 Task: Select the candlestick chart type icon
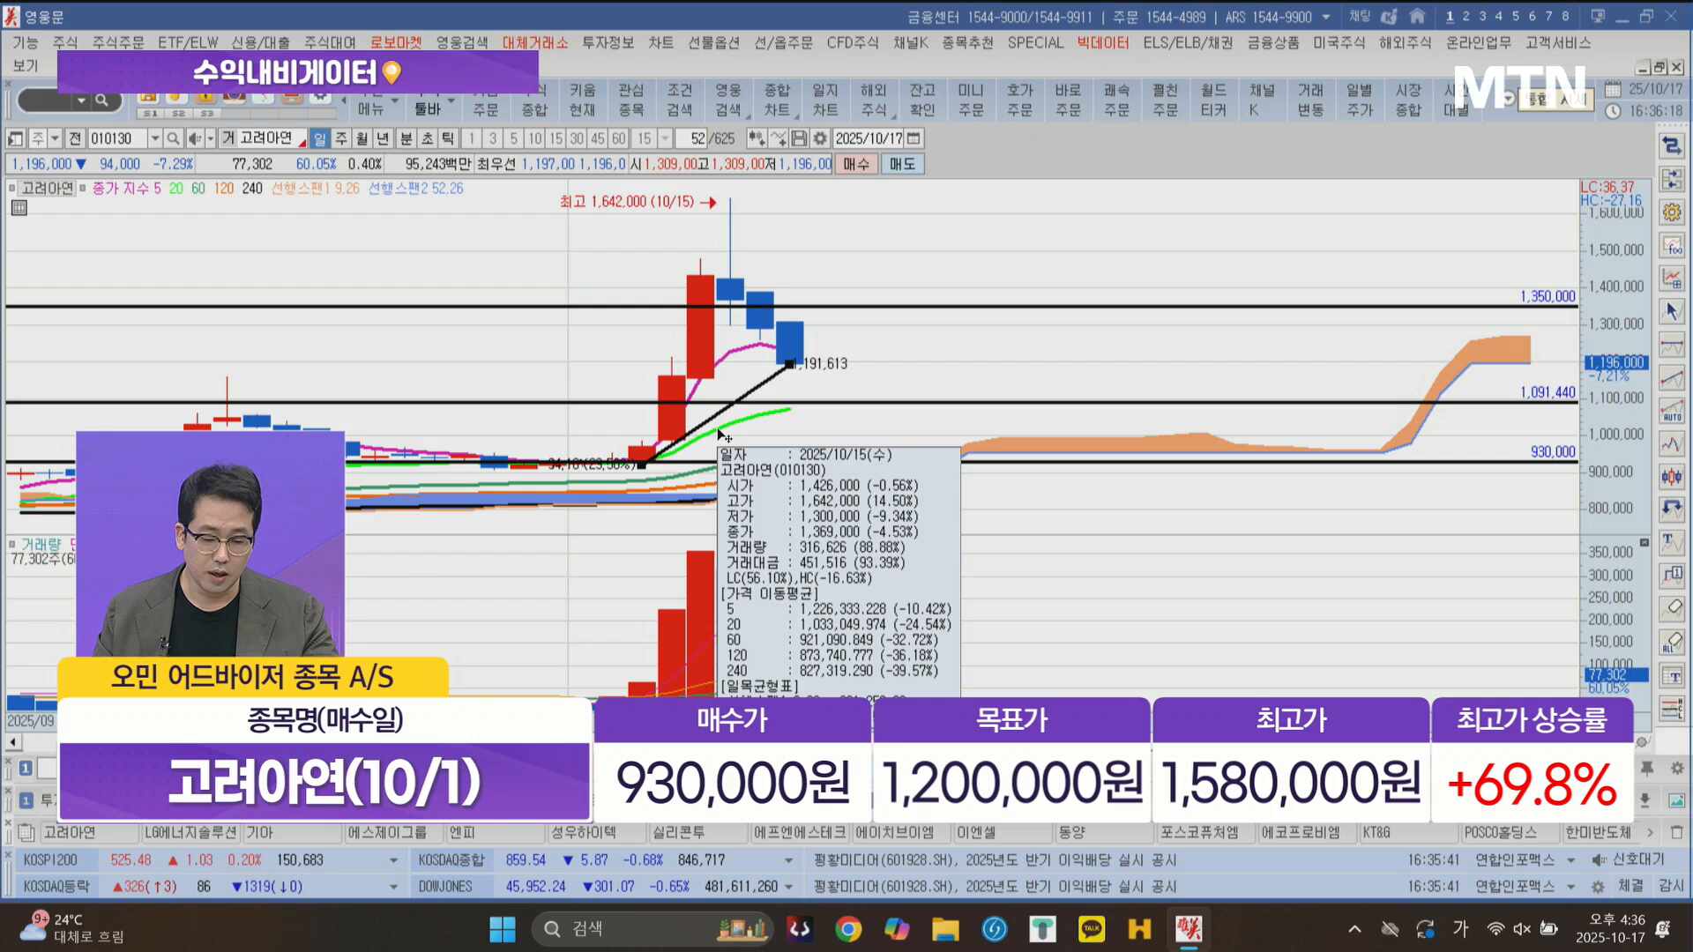pos(1672,477)
